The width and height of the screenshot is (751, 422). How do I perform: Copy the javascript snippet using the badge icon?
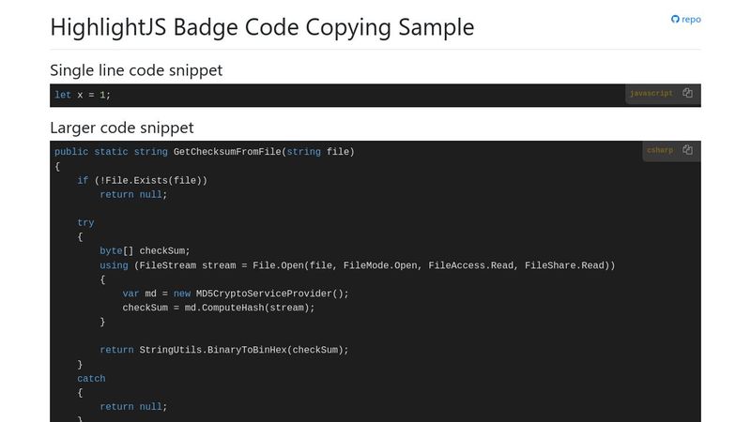[687, 93]
